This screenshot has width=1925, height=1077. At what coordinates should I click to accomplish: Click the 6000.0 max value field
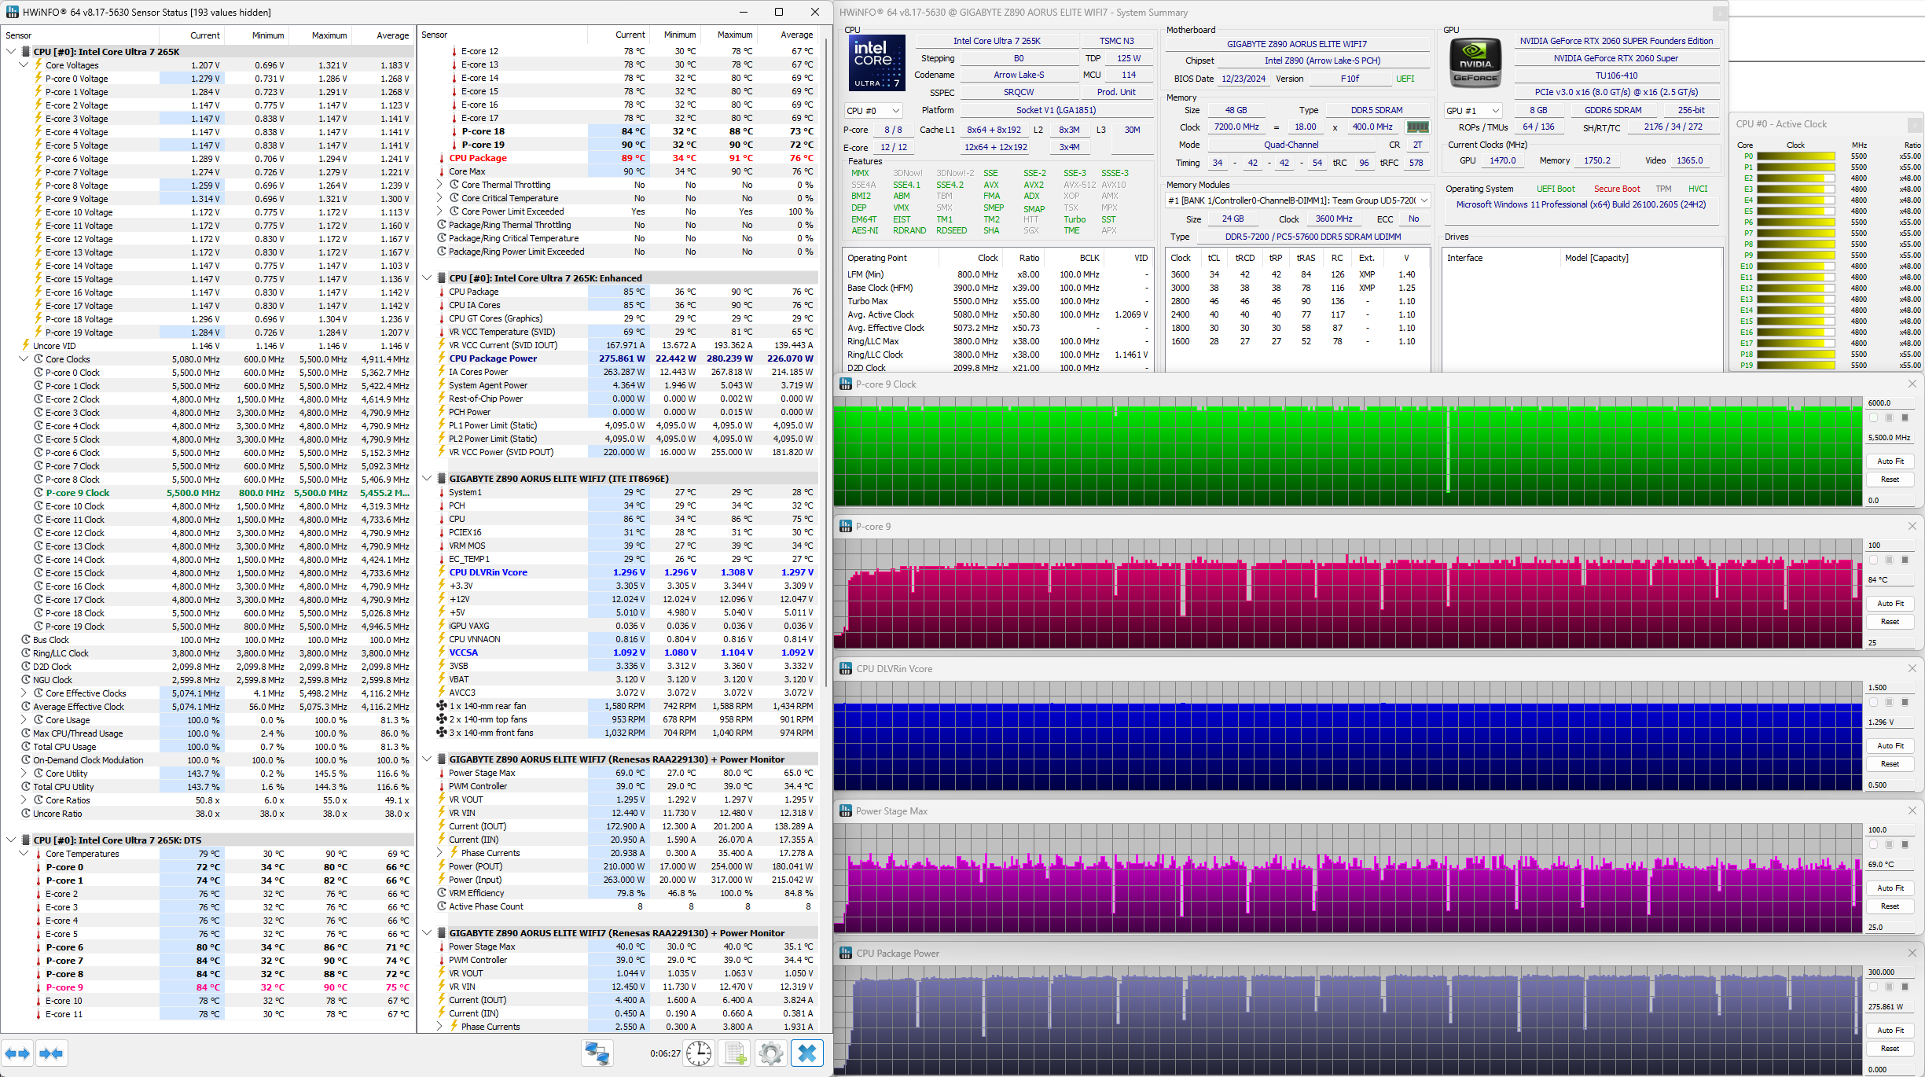tap(1889, 402)
